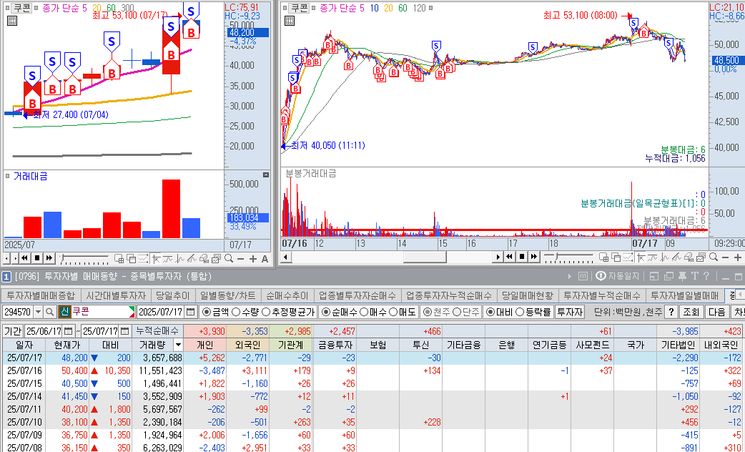Click minus zoom-out icon in left chart toolbar
The height and width of the screenshot is (452, 745).
tap(240, 259)
